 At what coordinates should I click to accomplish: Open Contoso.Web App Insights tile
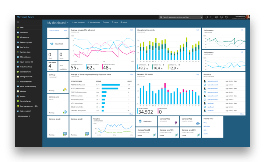tap(168, 121)
